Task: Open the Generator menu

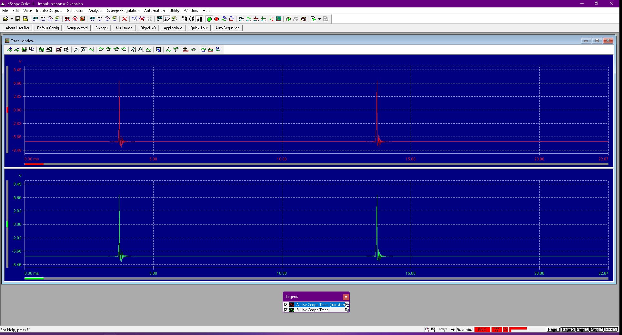Action: coord(75,11)
